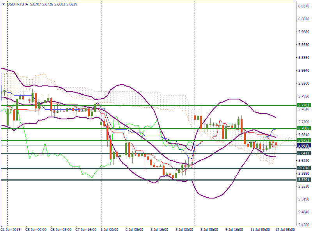Click the 6.0370 value on price scale
Screen dimensions: 312x234
[x=303, y=6]
